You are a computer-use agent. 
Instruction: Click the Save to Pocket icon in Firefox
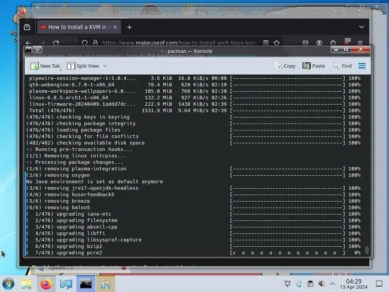(x=305, y=43)
